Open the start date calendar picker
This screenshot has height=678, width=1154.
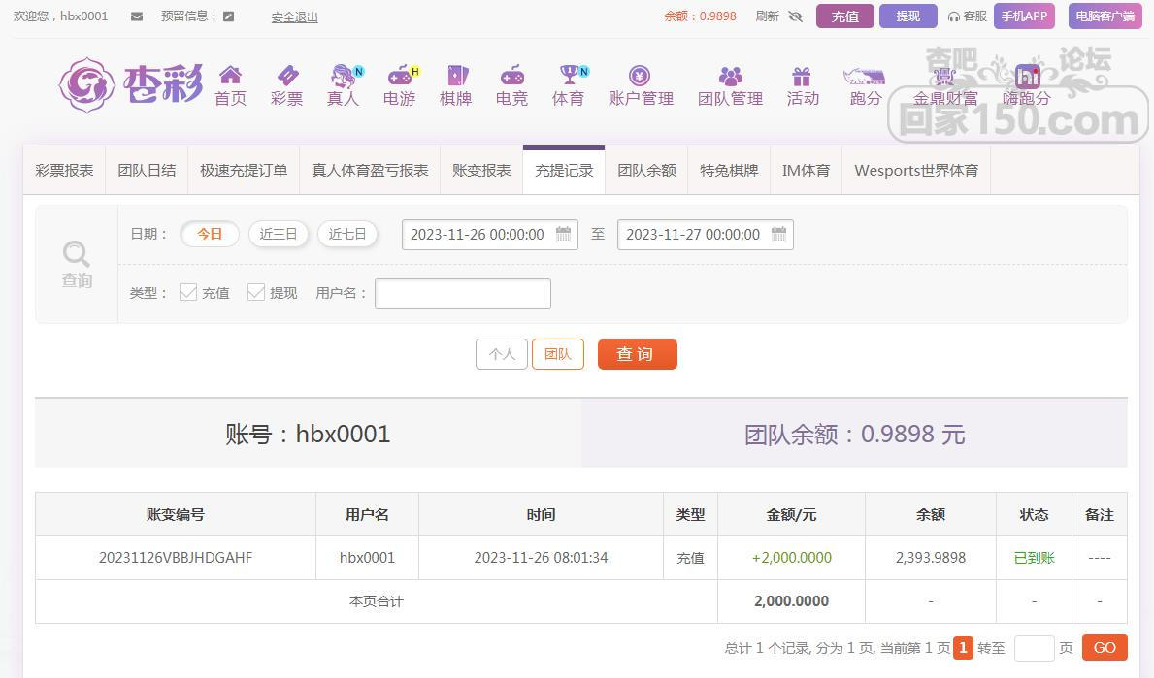[563, 234]
